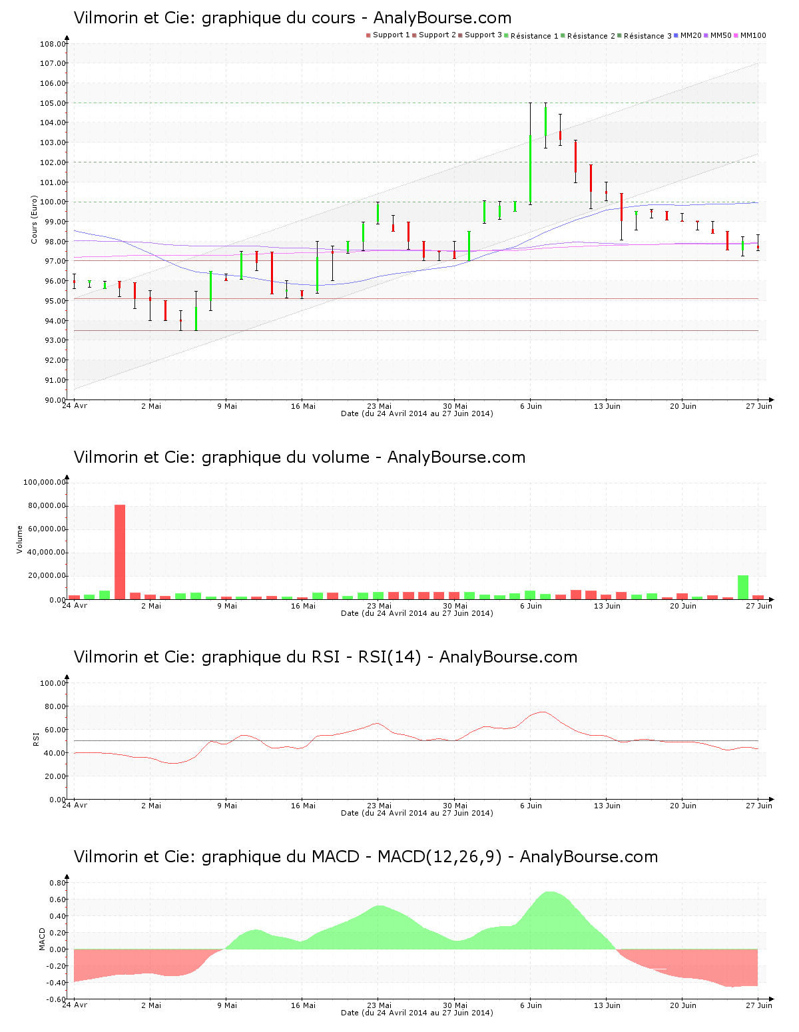Click '16 Mai' on the RSI chart axis
The image size is (799, 1032).
click(303, 806)
